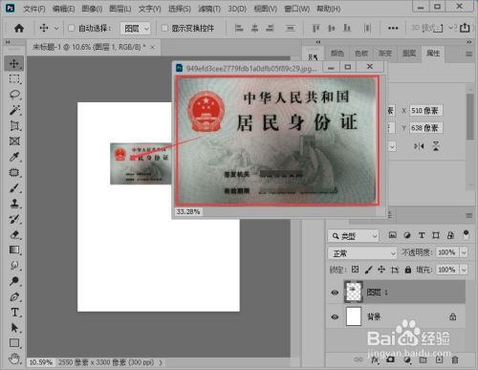Image resolution: width=478 pixels, height=370 pixels.
Task: Open the 文件(F) menu
Action: [x=33, y=9]
